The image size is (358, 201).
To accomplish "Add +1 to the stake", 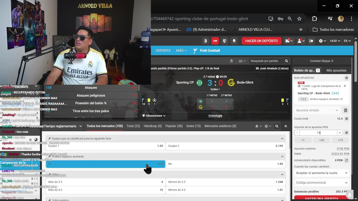I will 303,140.
